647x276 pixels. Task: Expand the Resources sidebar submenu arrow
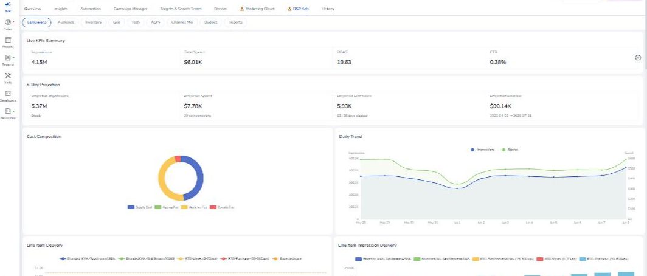pyautogui.click(x=13, y=111)
